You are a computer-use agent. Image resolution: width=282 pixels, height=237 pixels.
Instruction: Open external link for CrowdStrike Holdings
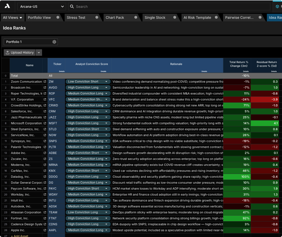(x=45, y=105)
